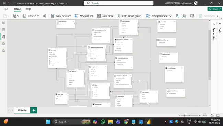
Task: Open more options on Operational Expense table
Action: tap(130, 76)
